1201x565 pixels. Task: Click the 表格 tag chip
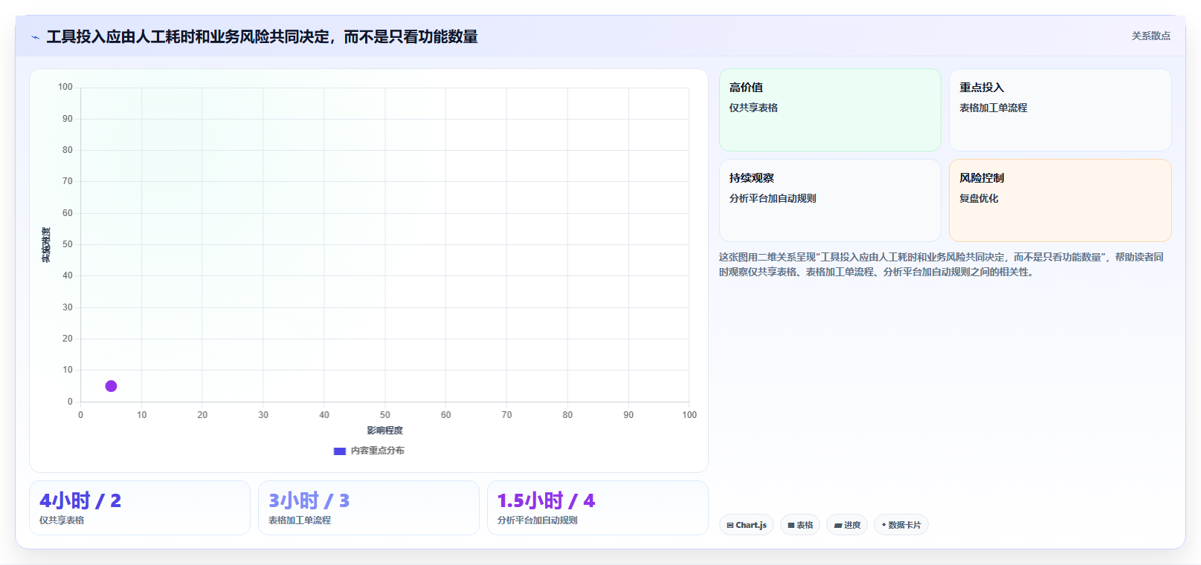[800, 525]
